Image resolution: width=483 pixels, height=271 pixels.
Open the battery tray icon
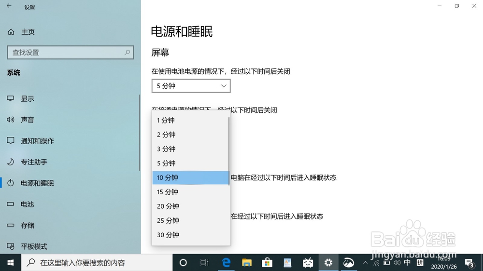click(386, 263)
